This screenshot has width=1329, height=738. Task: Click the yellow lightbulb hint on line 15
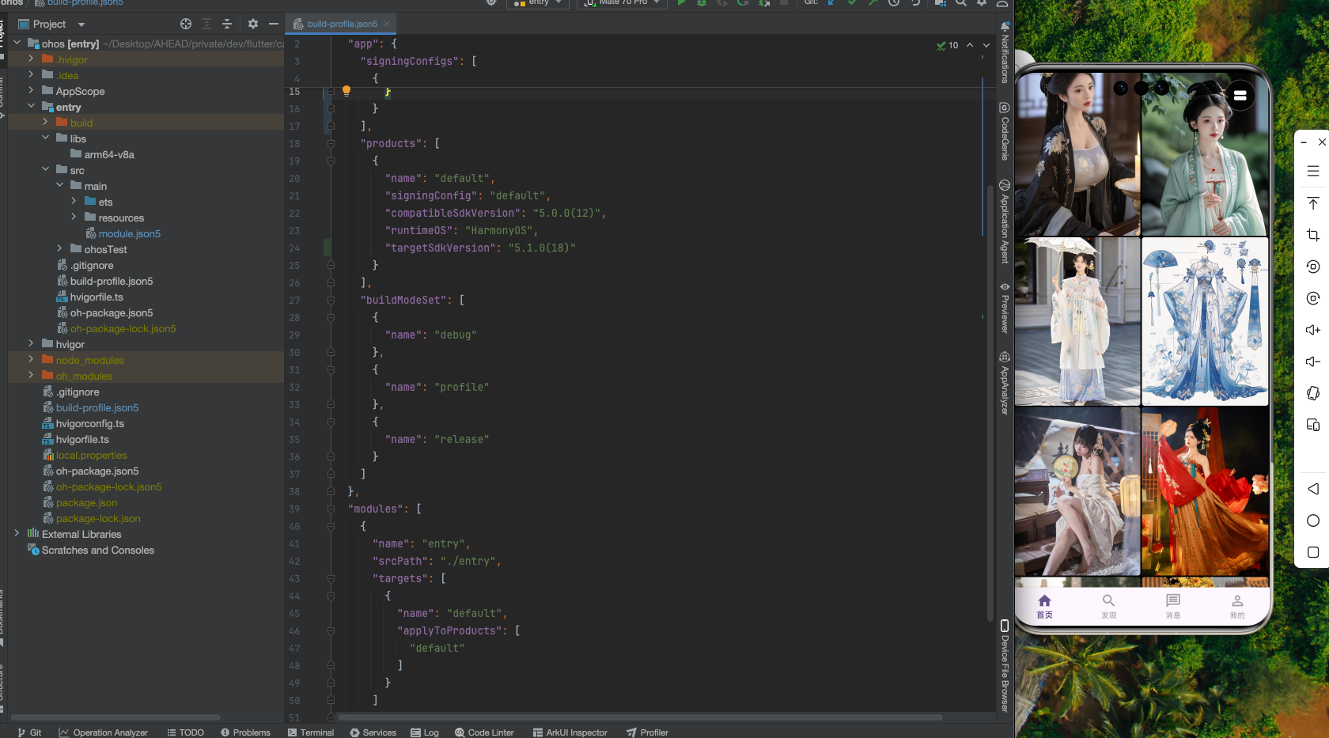(x=346, y=91)
